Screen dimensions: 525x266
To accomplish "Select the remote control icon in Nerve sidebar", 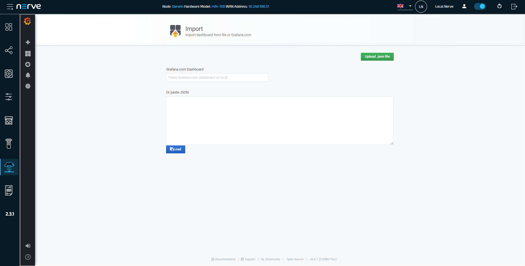I will pyautogui.click(x=9, y=144).
